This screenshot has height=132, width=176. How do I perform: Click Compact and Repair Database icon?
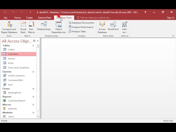tap(9, 27)
